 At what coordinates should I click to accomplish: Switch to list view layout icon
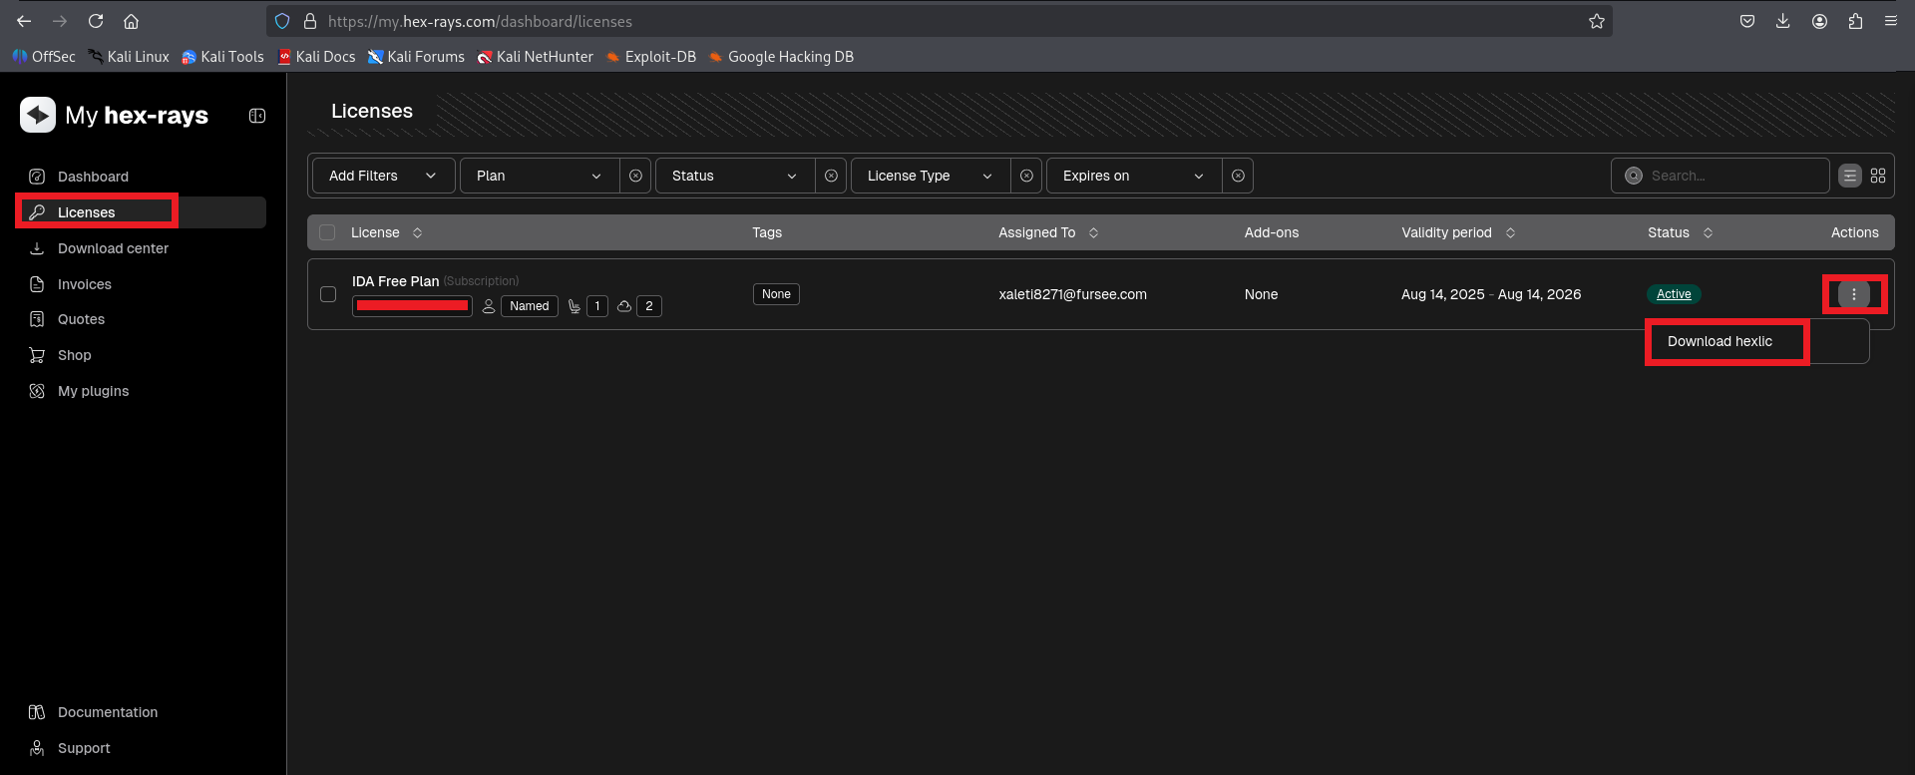tap(1850, 176)
